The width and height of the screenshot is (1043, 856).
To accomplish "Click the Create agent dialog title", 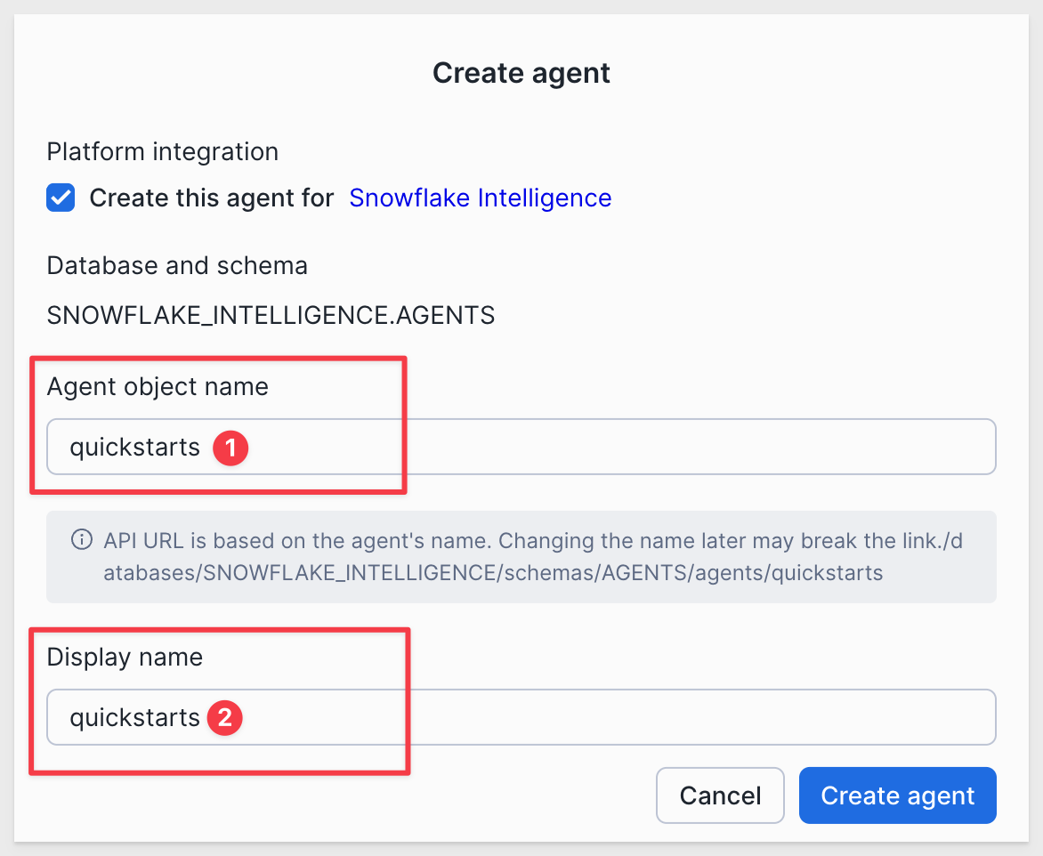I will [x=521, y=73].
